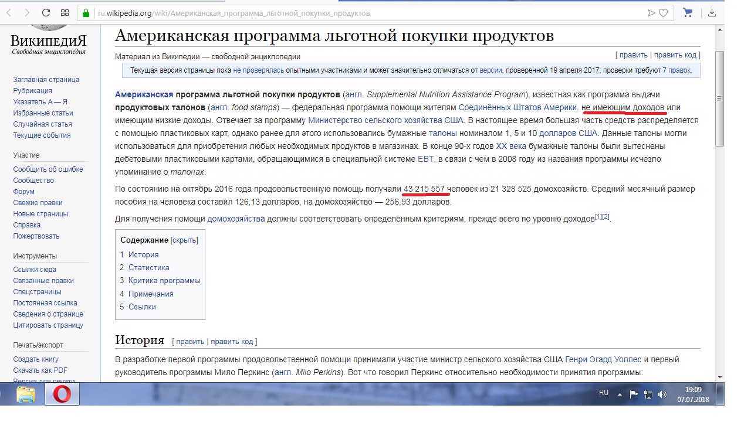Click the Создать книгу link
The image size is (751, 422).
tap(36, 359)
